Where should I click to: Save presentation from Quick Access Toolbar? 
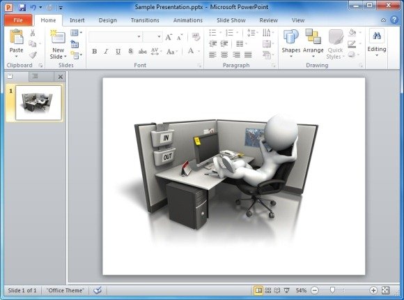point(22,7)
